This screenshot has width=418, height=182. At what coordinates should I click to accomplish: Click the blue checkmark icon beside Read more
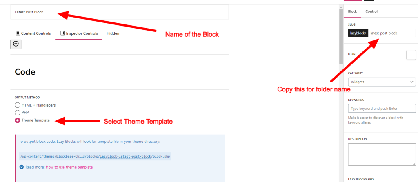coord(21,167)
